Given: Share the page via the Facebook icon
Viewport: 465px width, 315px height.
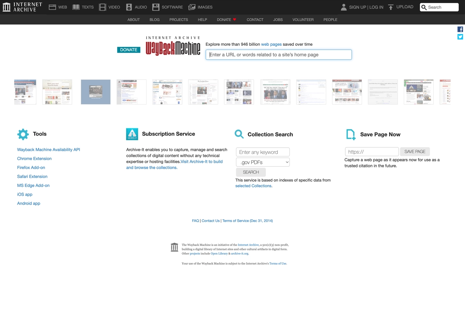Looking at the screenshot, I should 460,29.
